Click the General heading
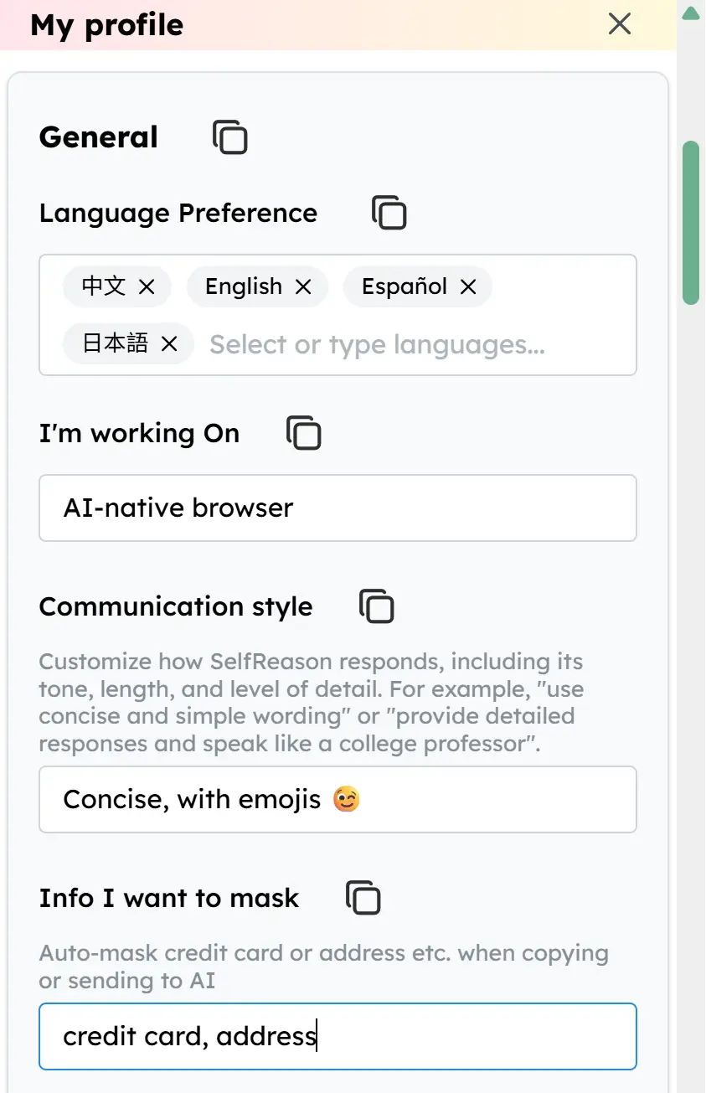Screen dimensions: 706x1093 click(x=99, y=137)
